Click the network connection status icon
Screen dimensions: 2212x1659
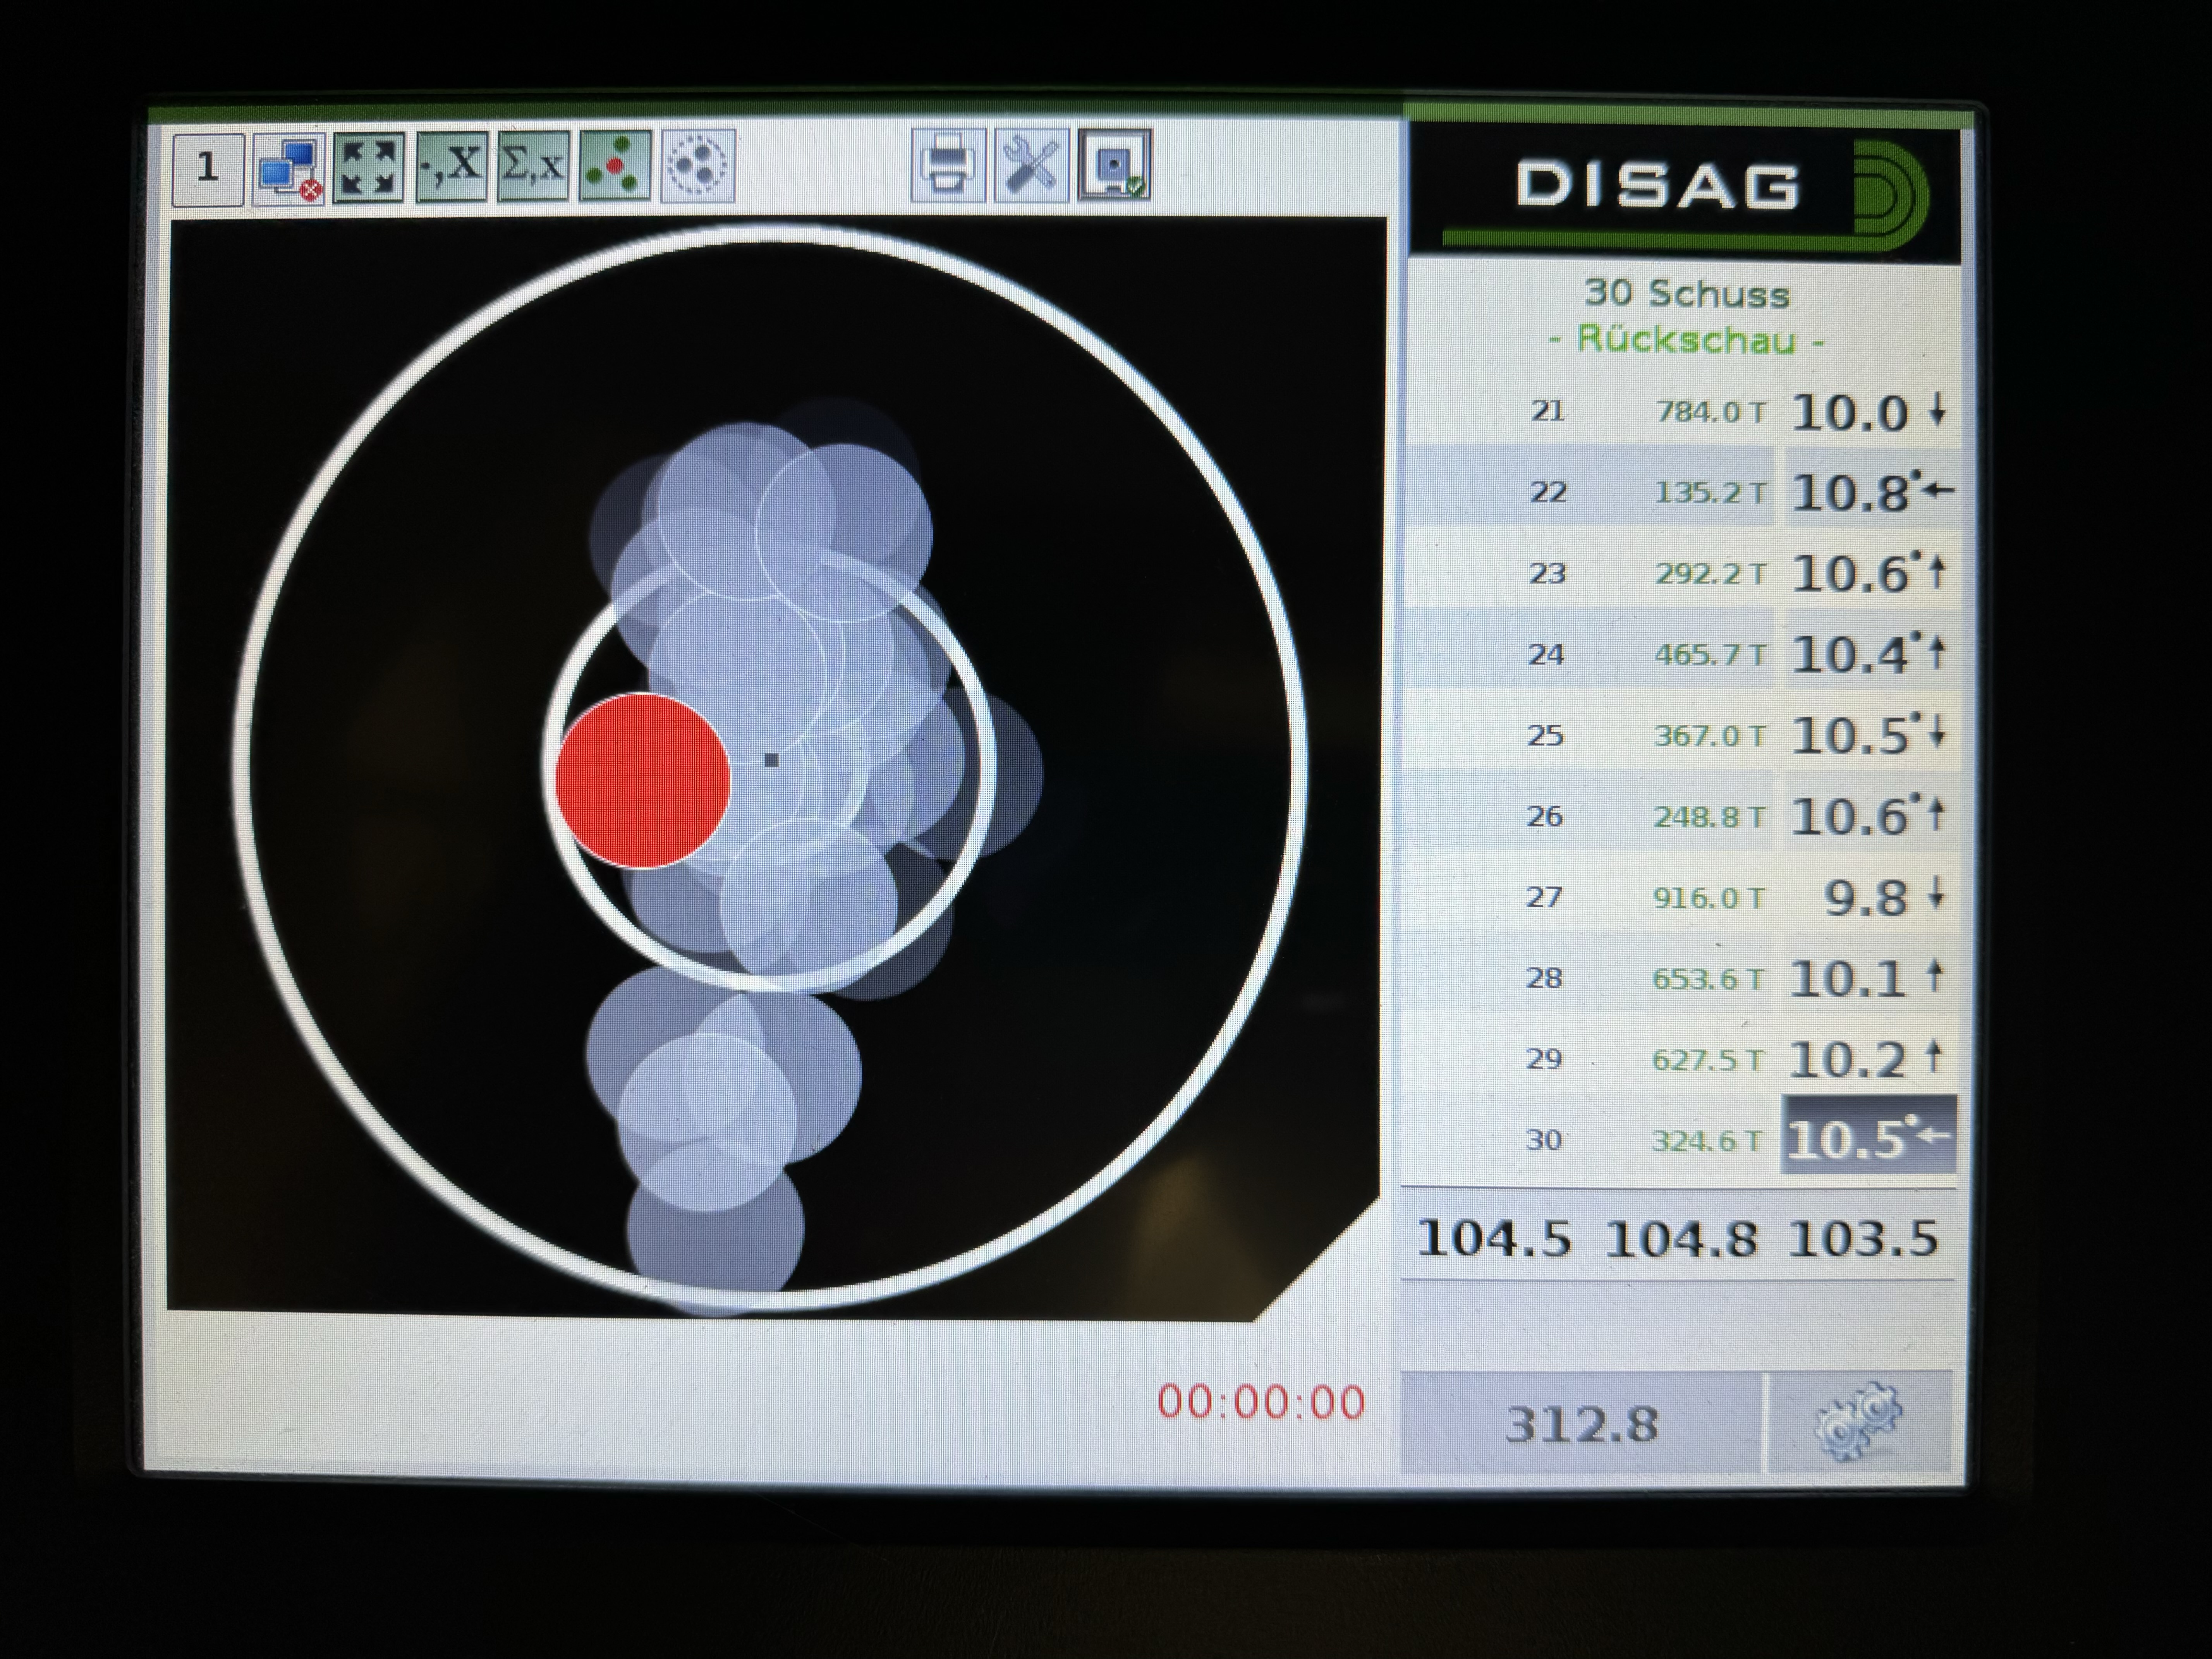coord(289,168)
